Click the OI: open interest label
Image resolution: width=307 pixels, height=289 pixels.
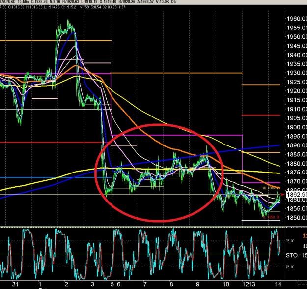click(174, 2)
